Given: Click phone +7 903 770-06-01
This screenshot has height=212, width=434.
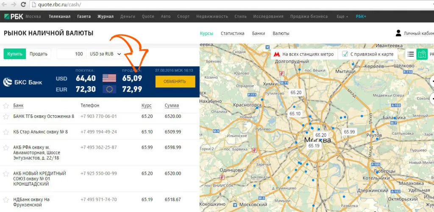Looking at the screenshot, I should click(98, 116).
